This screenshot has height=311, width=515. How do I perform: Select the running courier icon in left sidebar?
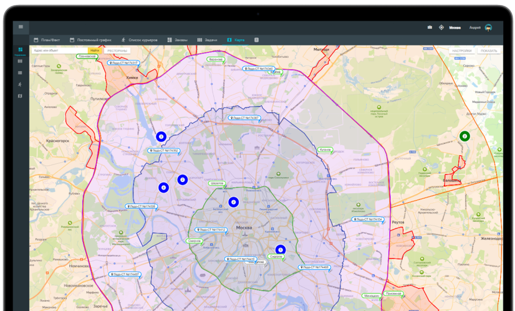point(20,84)
